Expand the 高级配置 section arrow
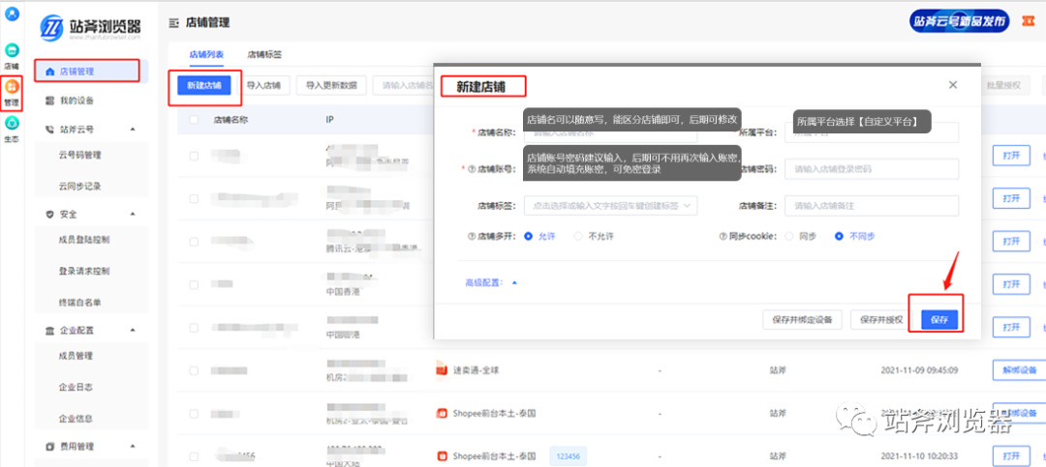The width and height of the screenshot is (1046, 467). click(x=514, y=282)
